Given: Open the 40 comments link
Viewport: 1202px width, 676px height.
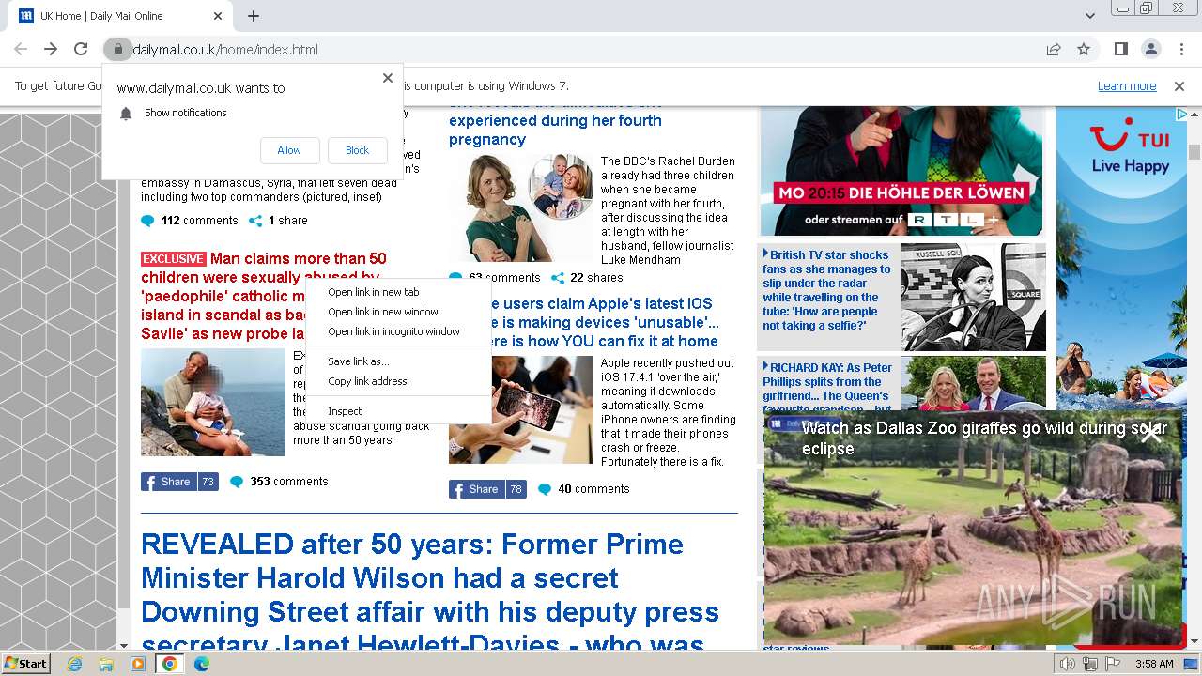Looking at the screenshot, I should pyautogui.click(x=583, y=489).
